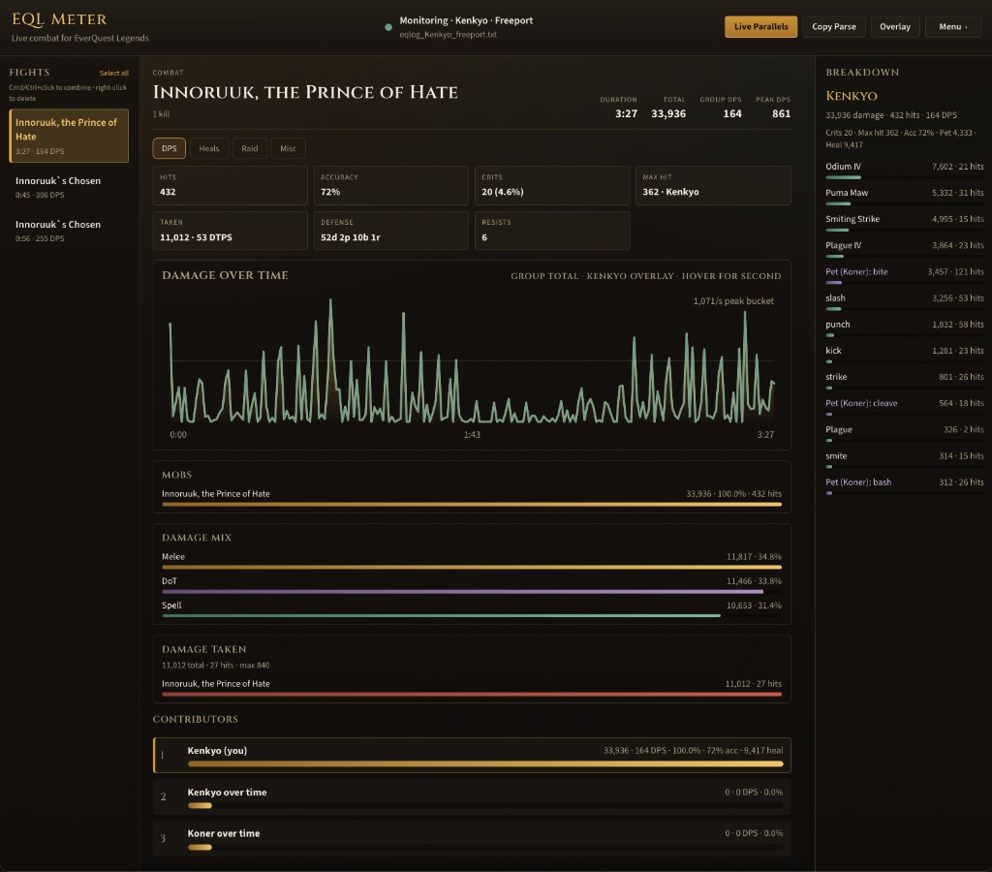Viewport: 992px width, 872px height.
Task: Click the Hits 432 stat card
Action: [x=231, y=185]
